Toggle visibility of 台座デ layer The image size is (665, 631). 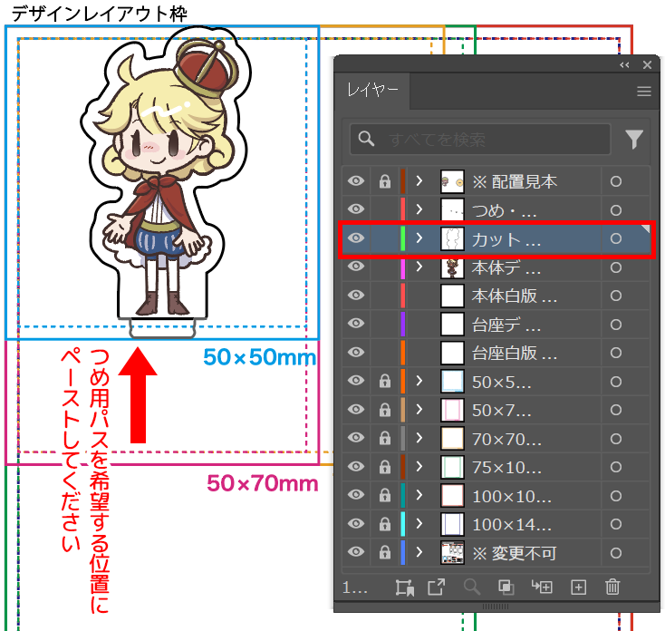click(x=356, y=324)
